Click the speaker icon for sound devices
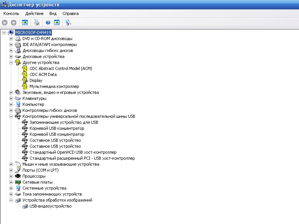The width and height of the screenshot is (299, 224). [18, 92]
